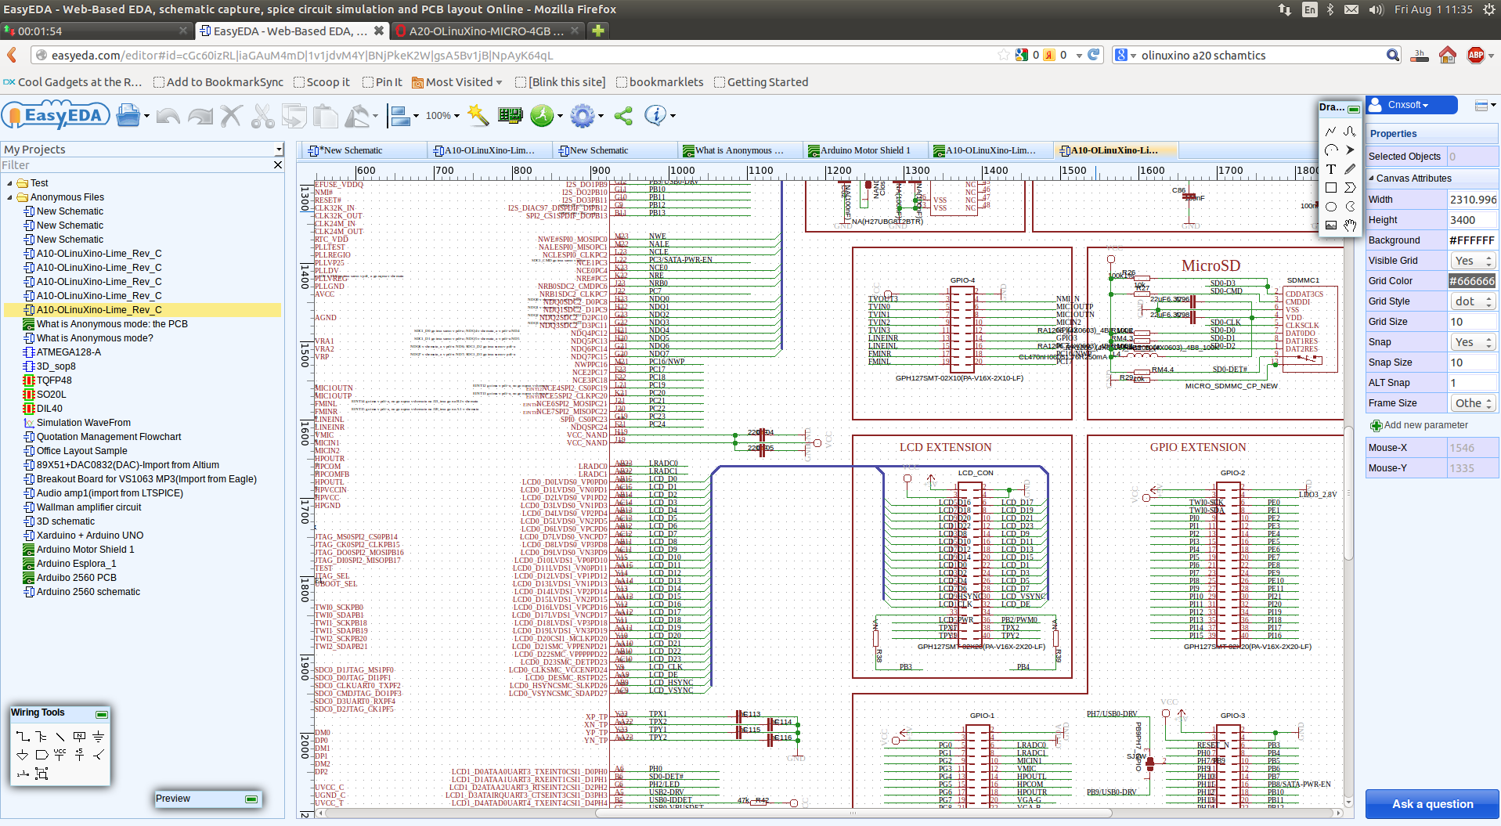Select the Arc tool in Drawing Tools
1501x826 pixels.
(x=1331, y=150)
